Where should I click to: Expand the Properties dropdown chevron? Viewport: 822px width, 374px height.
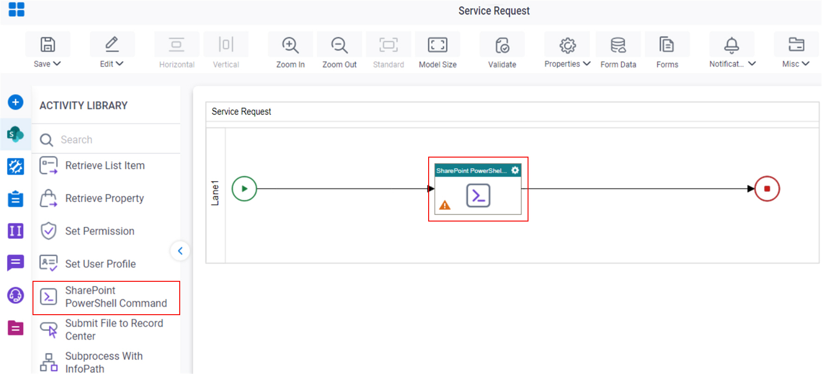[587, 63]
